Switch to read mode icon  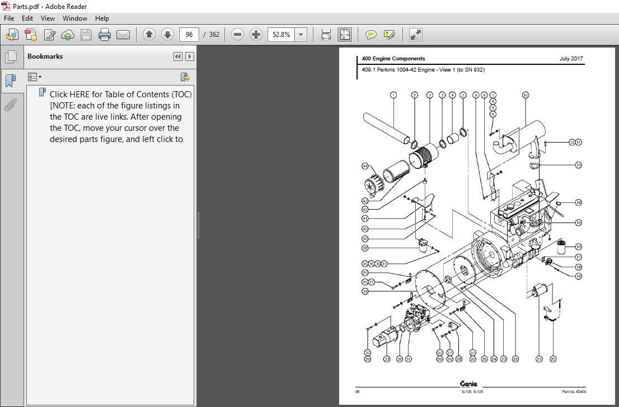[x=415, y=35]
